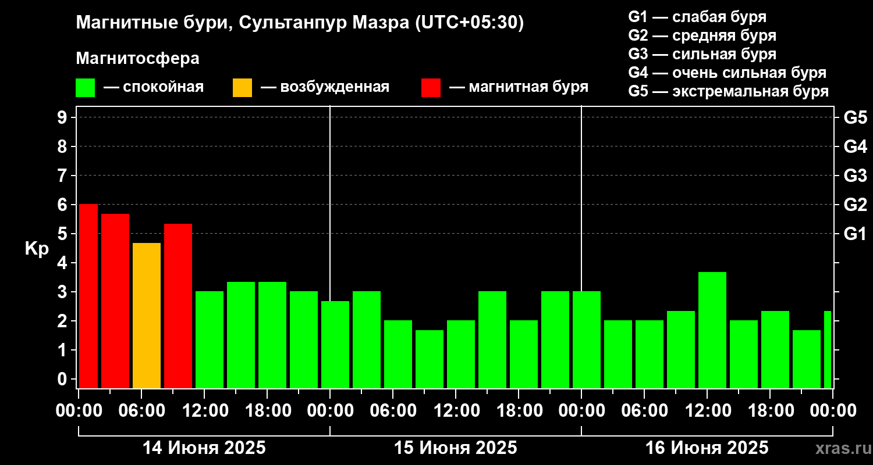The image size is (873, 465).
Task: Click the 12:00 time label above 15 Июня
Action: (456, 411)
